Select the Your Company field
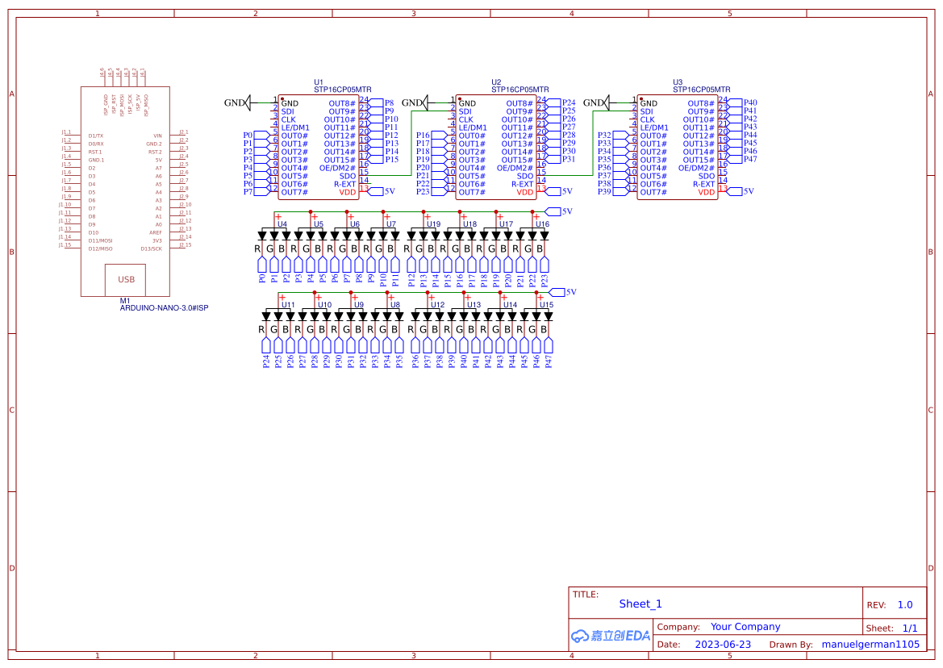This screenshot has height=668, width=943. 745,627
